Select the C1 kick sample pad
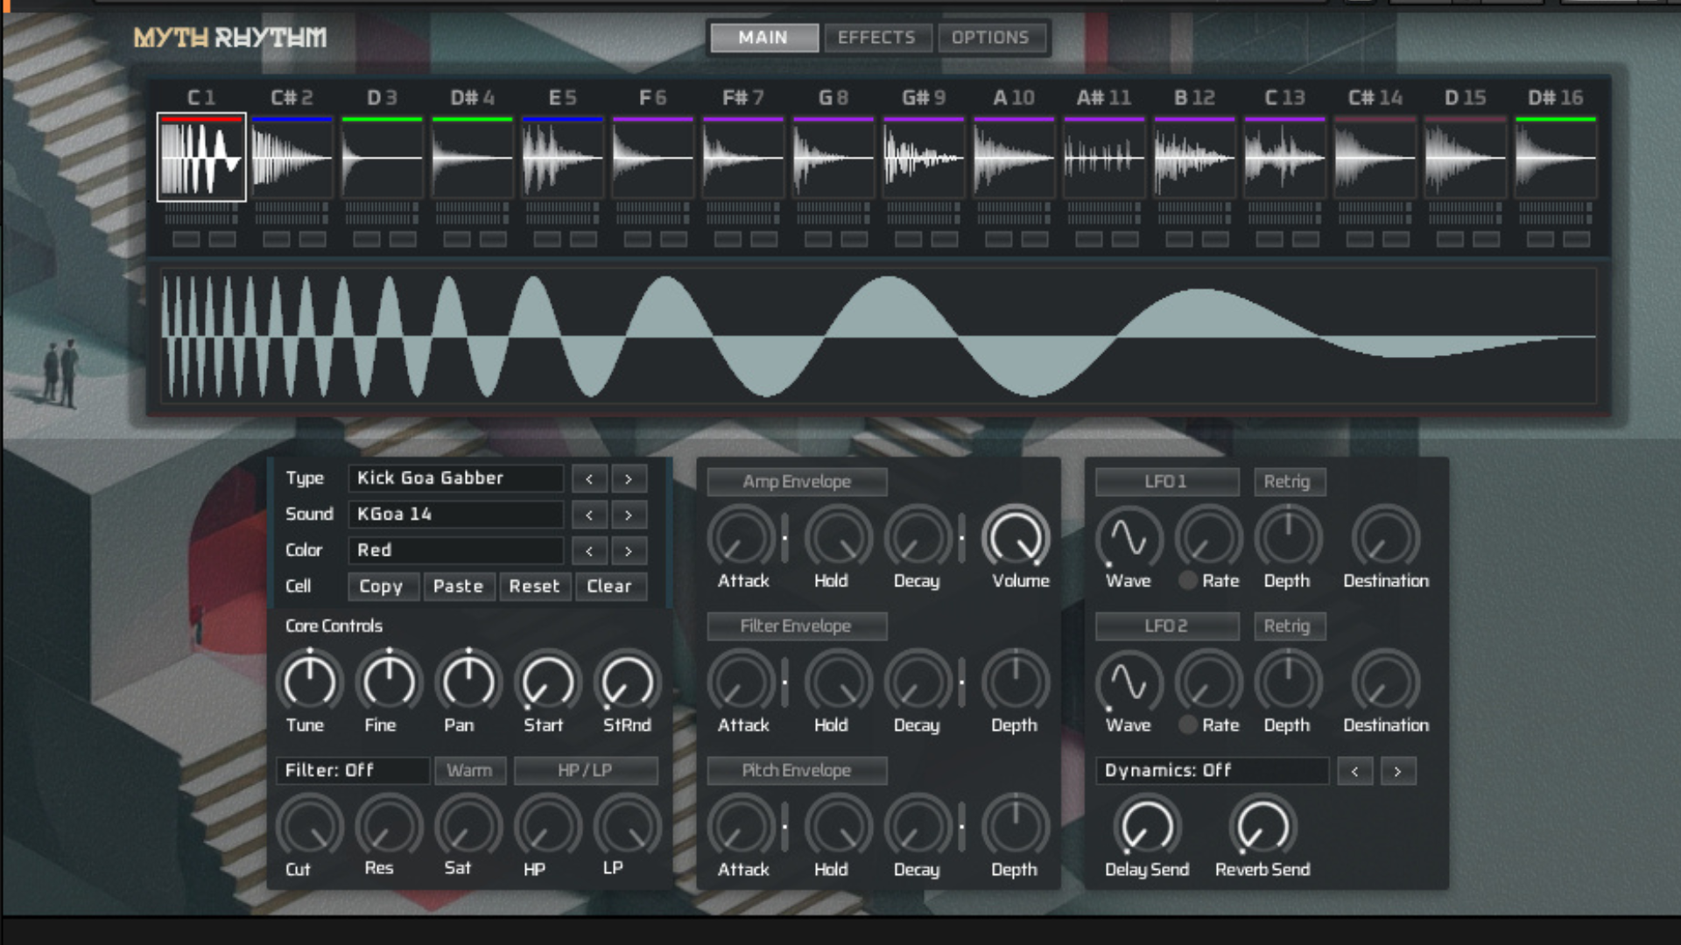The image size is (1681, 945). click(x=201, y=157)
